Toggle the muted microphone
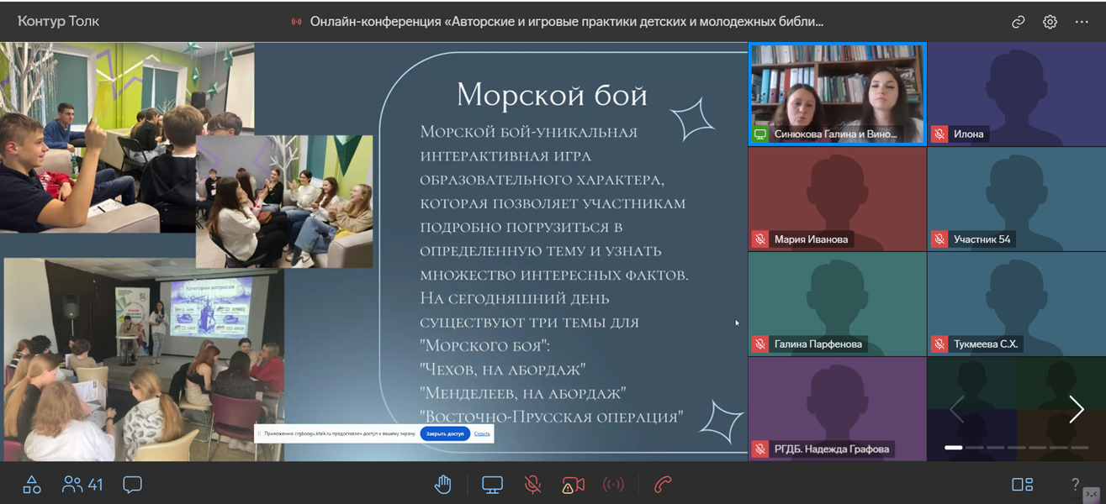This screenshot has width=1106, height=504. [x=532, y=485]
